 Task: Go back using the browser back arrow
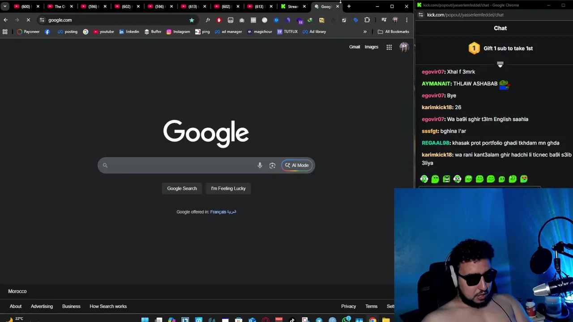click(5, 20)
